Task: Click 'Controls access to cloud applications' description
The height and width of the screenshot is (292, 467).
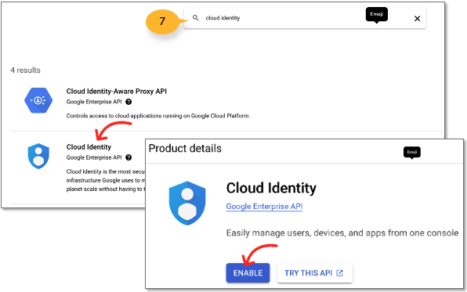Action: [158, 116]
